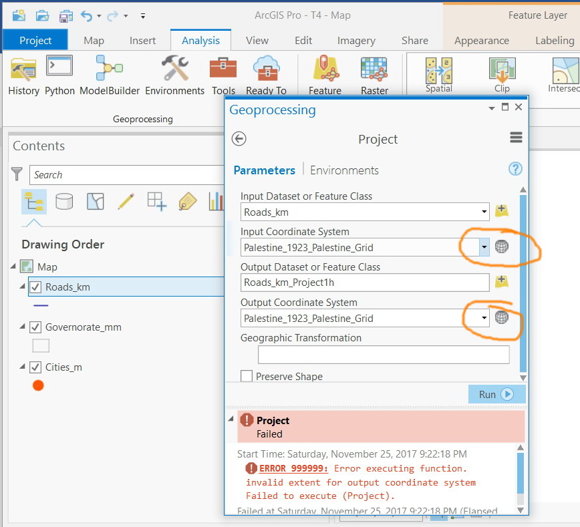Open Geoprocessing pane options dropdown arrow
This screenshot has height=527, width=580.
click(492, 108)
